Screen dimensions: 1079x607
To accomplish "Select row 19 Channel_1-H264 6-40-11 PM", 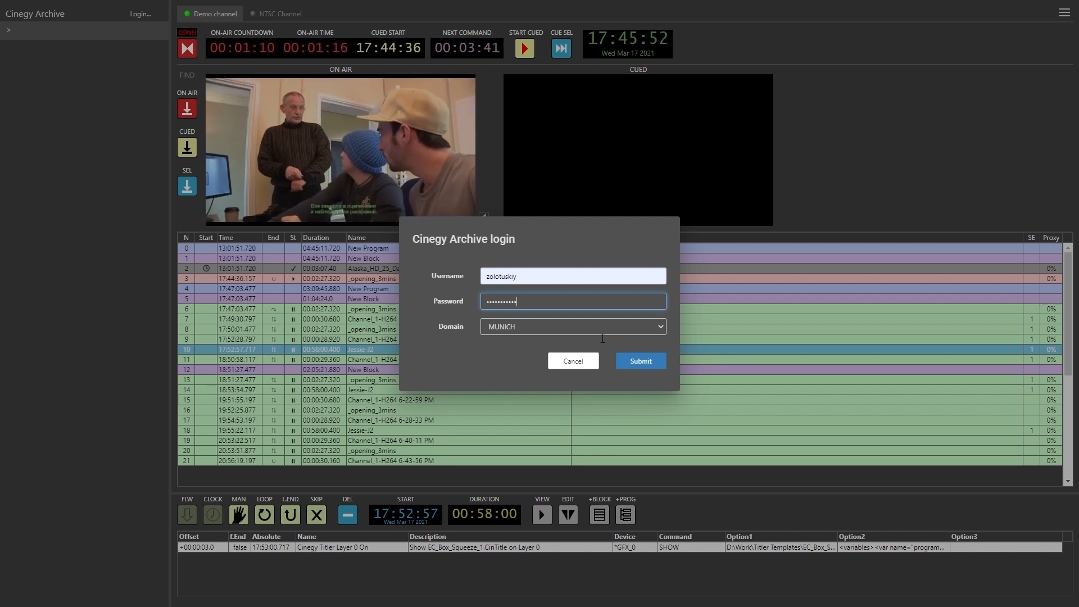I will point(620,441).
